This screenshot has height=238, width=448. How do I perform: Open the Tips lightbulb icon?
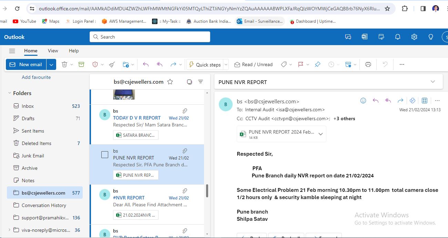(431, 37)
